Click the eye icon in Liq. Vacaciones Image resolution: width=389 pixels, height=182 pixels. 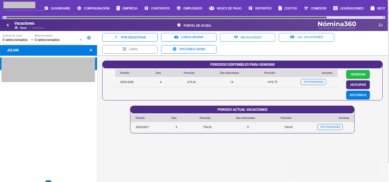tap(292, 37)
